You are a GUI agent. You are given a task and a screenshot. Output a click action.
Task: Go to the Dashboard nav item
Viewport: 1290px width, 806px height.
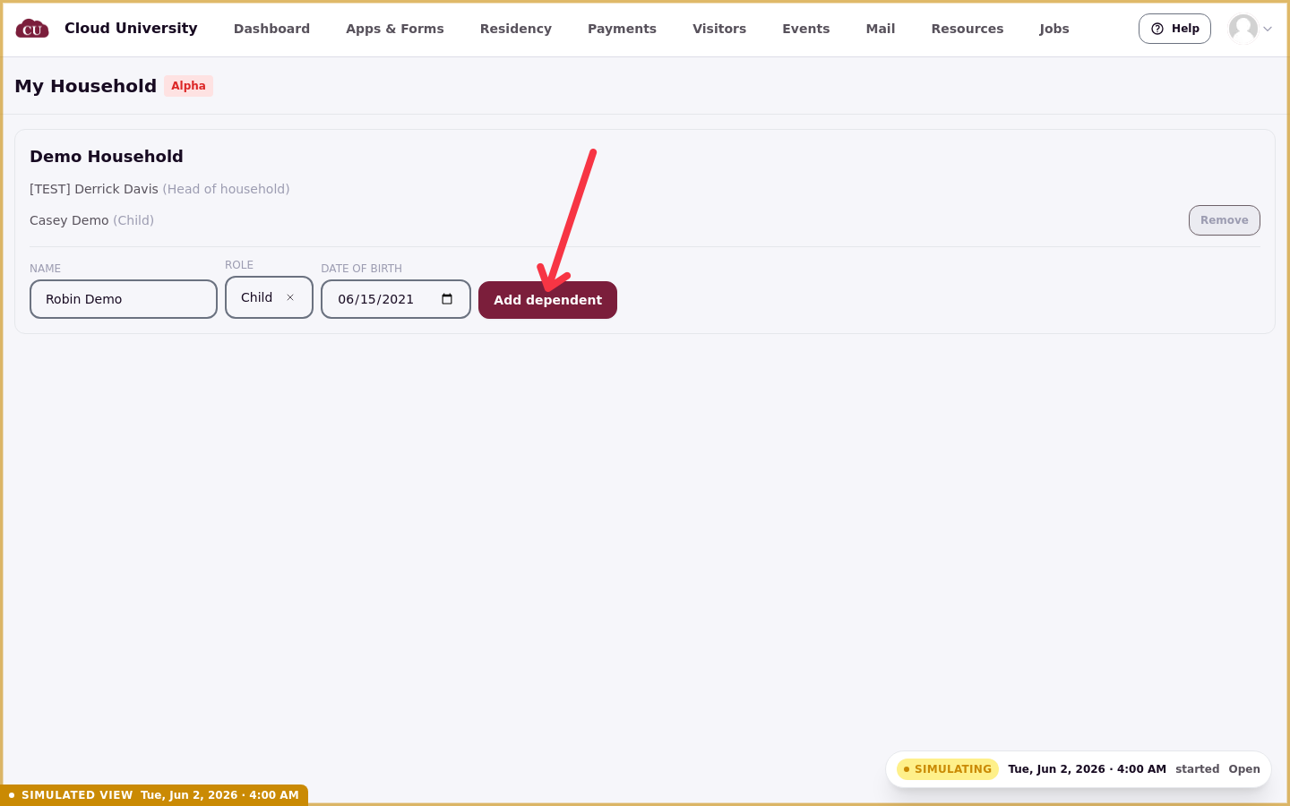coord(271,29)
